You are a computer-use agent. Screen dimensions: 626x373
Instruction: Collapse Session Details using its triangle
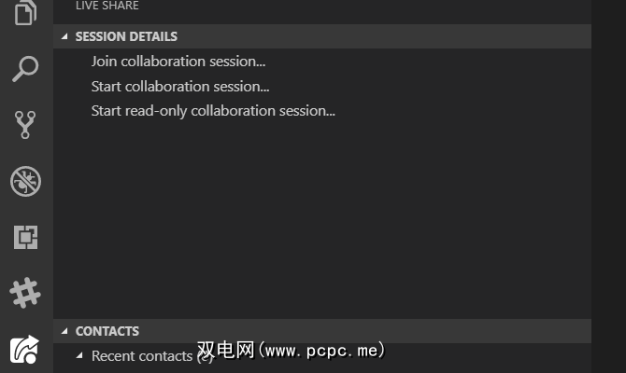[64, 36]
